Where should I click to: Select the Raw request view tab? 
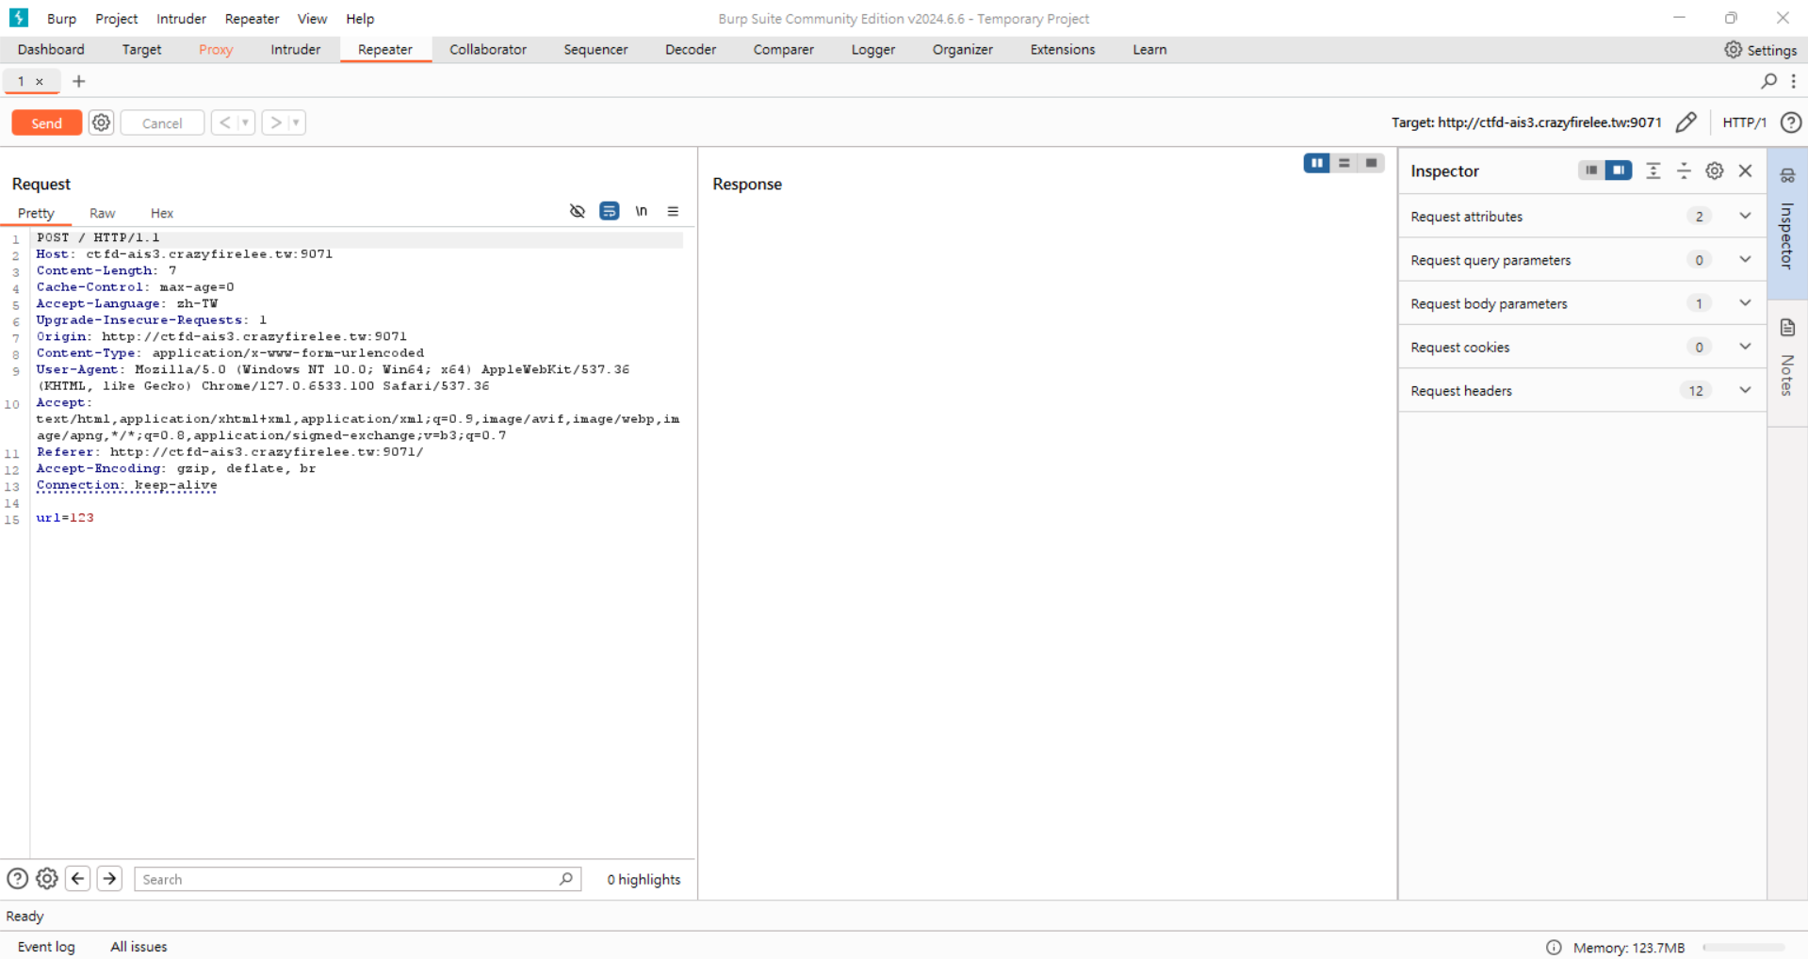(102, 213)
